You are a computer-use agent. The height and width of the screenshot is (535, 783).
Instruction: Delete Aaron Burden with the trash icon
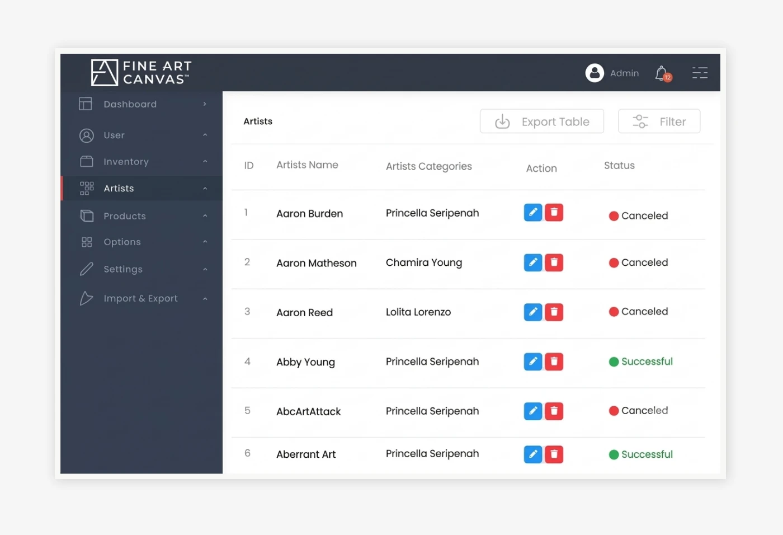554,213
